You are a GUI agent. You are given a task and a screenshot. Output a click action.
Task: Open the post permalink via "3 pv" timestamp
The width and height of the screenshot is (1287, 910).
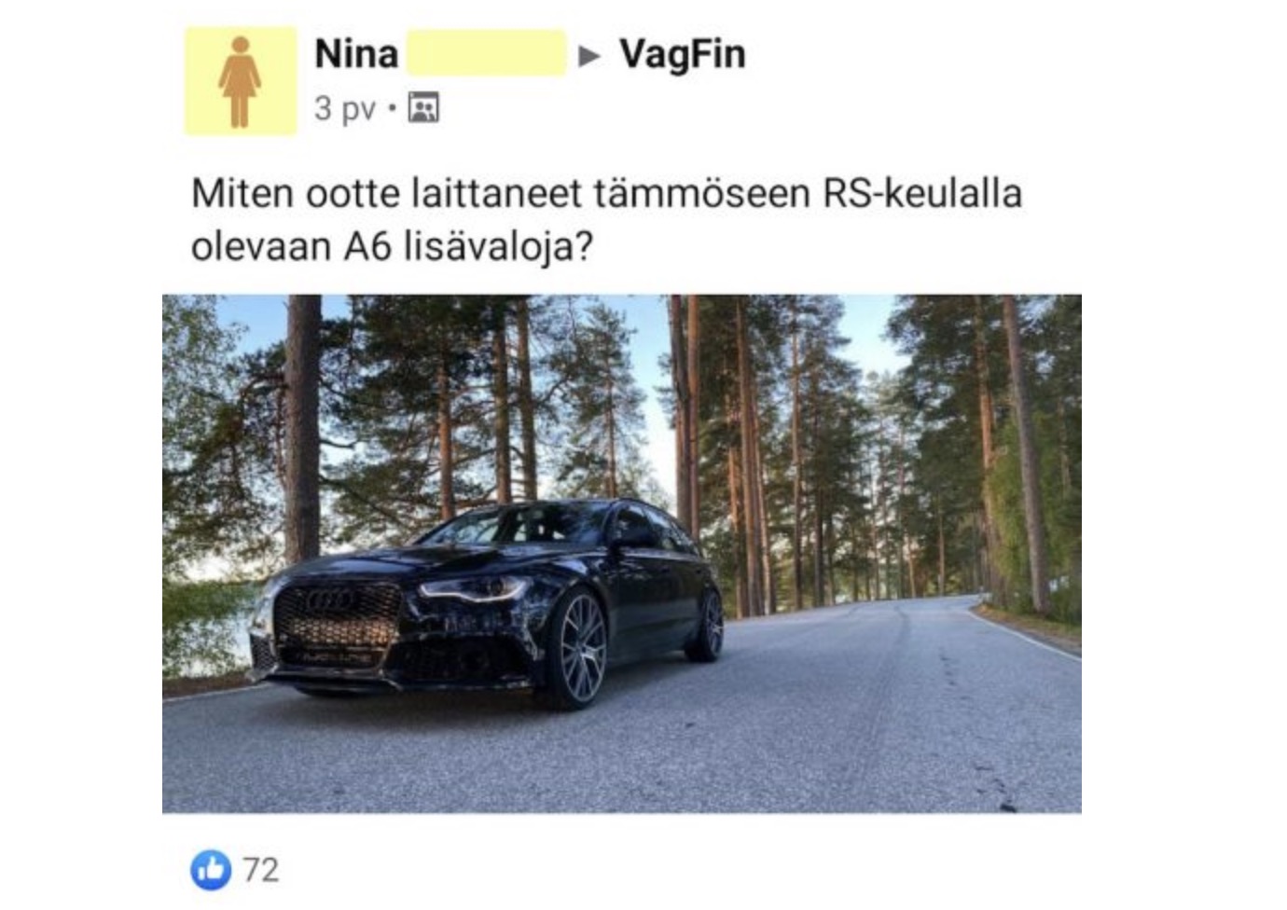point(345,109)
